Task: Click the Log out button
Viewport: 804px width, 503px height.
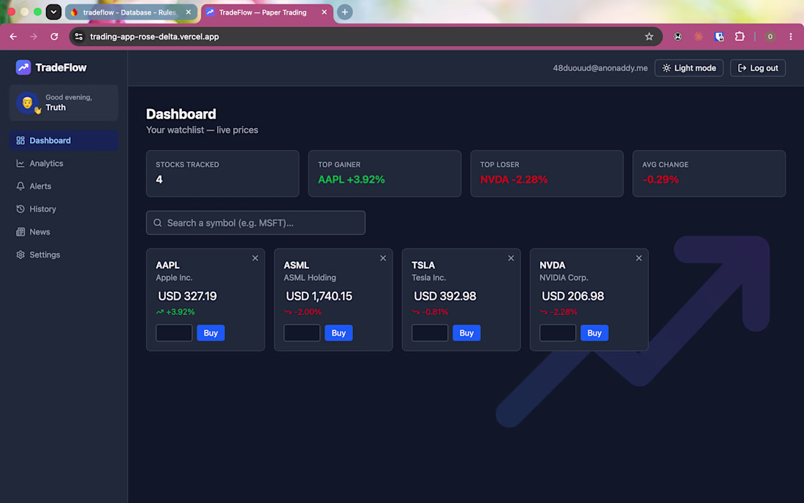Action: (757, 68)
